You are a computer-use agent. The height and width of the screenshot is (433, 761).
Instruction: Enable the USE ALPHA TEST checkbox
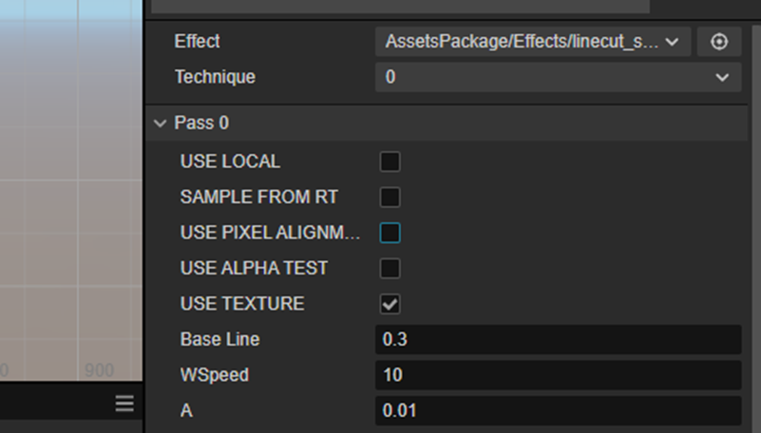(x=390, y=269)
